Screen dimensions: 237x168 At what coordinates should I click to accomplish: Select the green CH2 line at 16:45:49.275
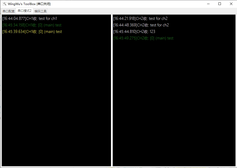pos(143,38)
